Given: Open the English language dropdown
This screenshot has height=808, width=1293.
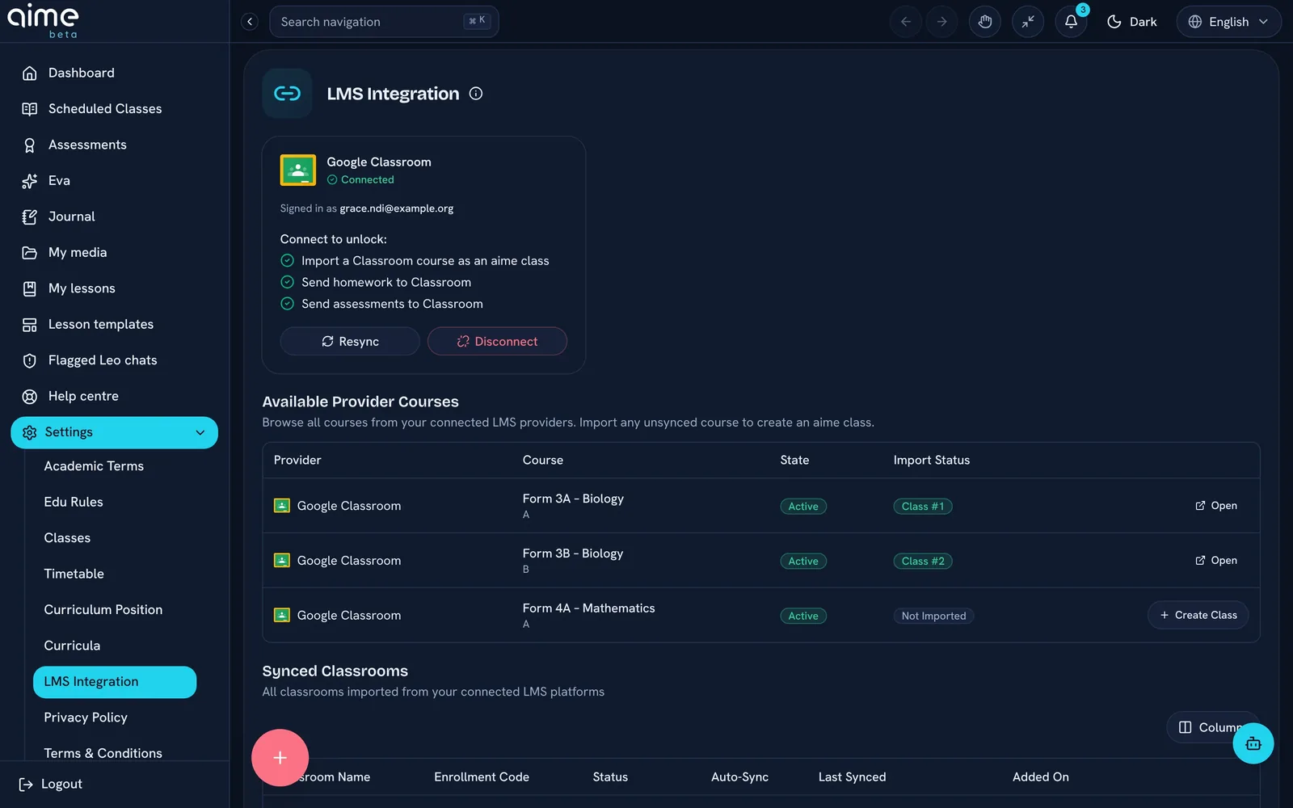Looking at the screenshot, I should [x=1228, y=22].
